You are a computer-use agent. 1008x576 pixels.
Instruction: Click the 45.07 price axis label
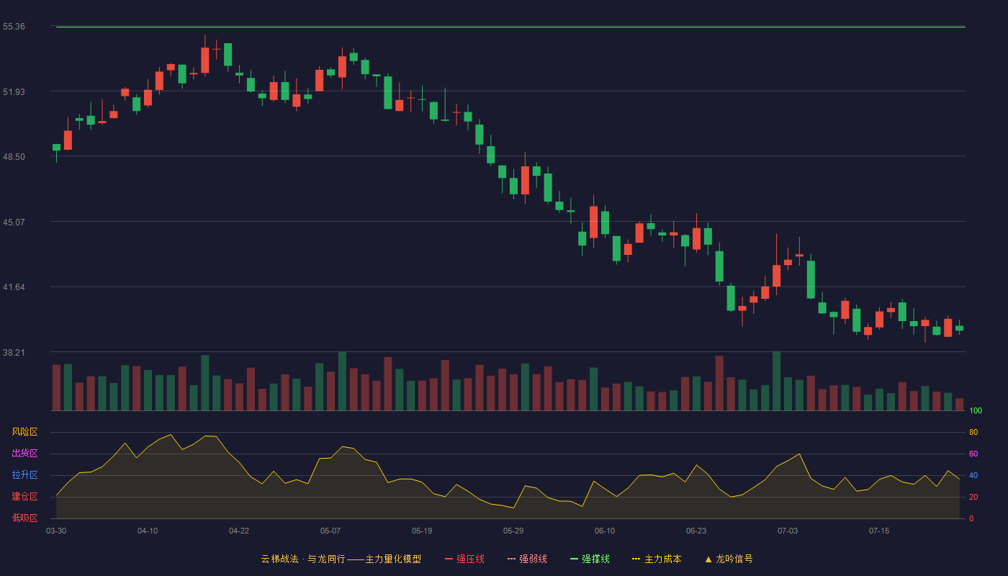click(14, 222)
